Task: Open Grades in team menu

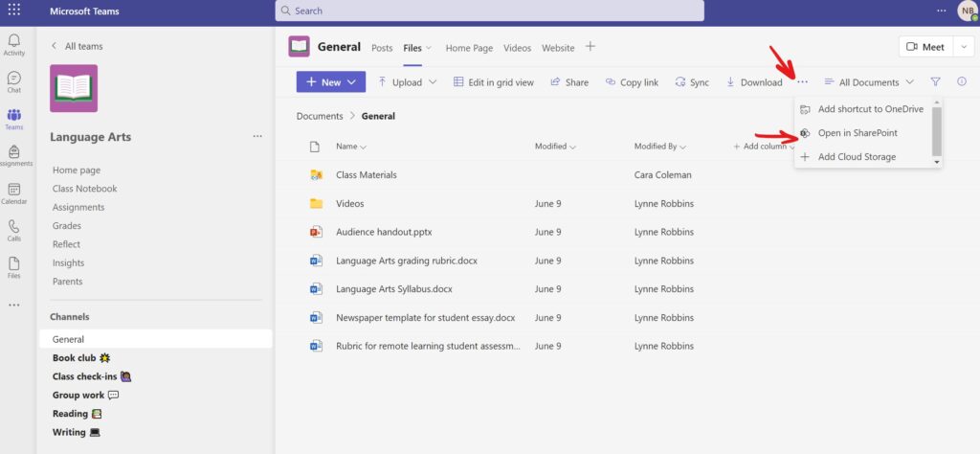Action: [67, 226]
